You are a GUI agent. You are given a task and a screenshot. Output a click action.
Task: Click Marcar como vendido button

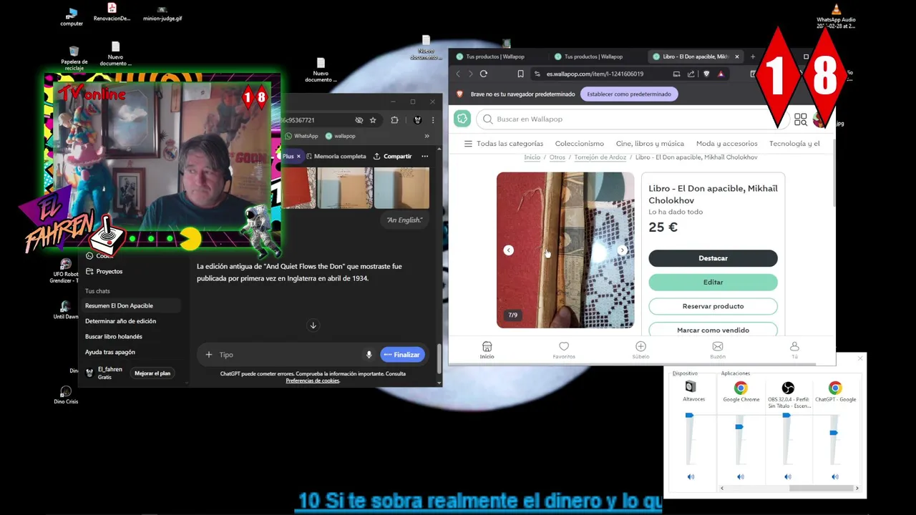(713, 330)
